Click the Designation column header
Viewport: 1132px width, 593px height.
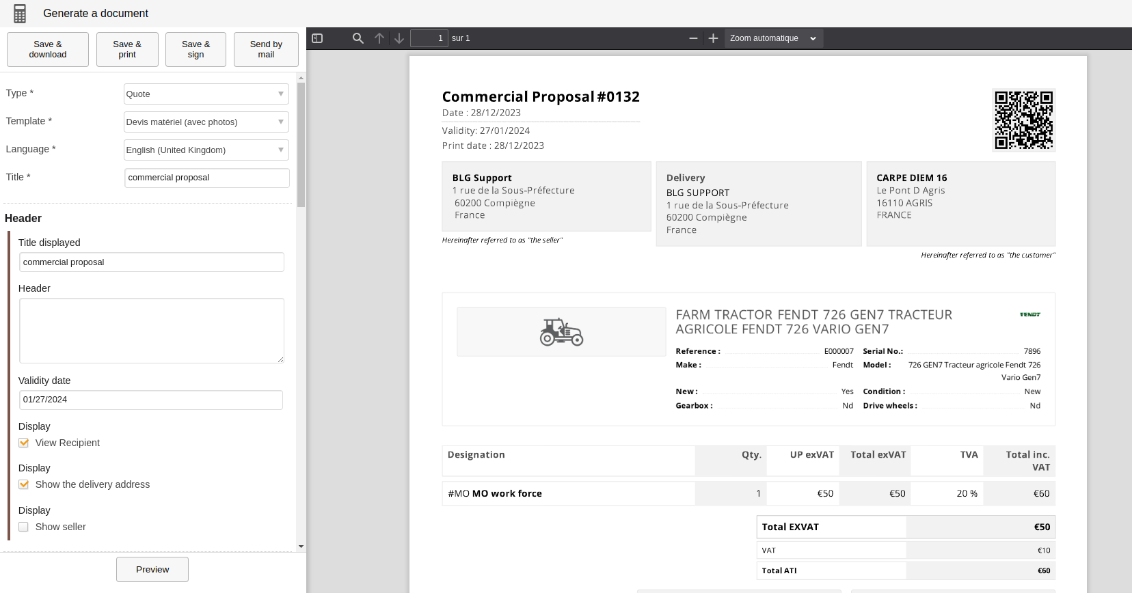point(476,454)
